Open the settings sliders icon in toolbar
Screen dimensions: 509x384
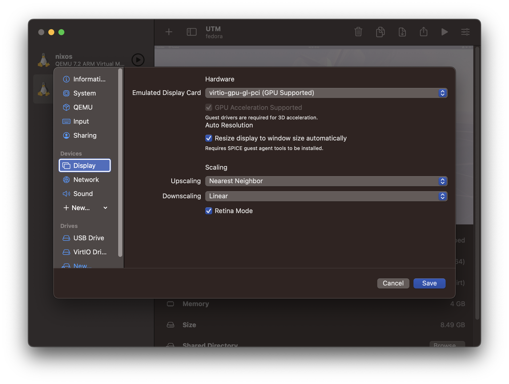pos(465,32)
